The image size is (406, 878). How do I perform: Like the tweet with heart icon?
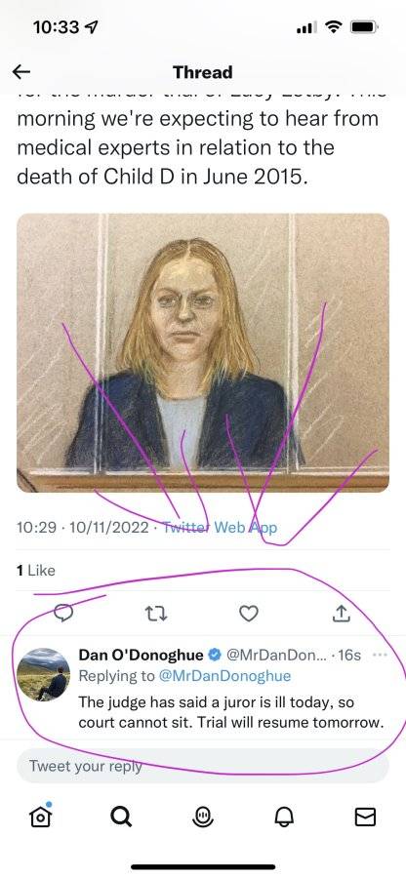pyautogui.click(x=249, y=615)
